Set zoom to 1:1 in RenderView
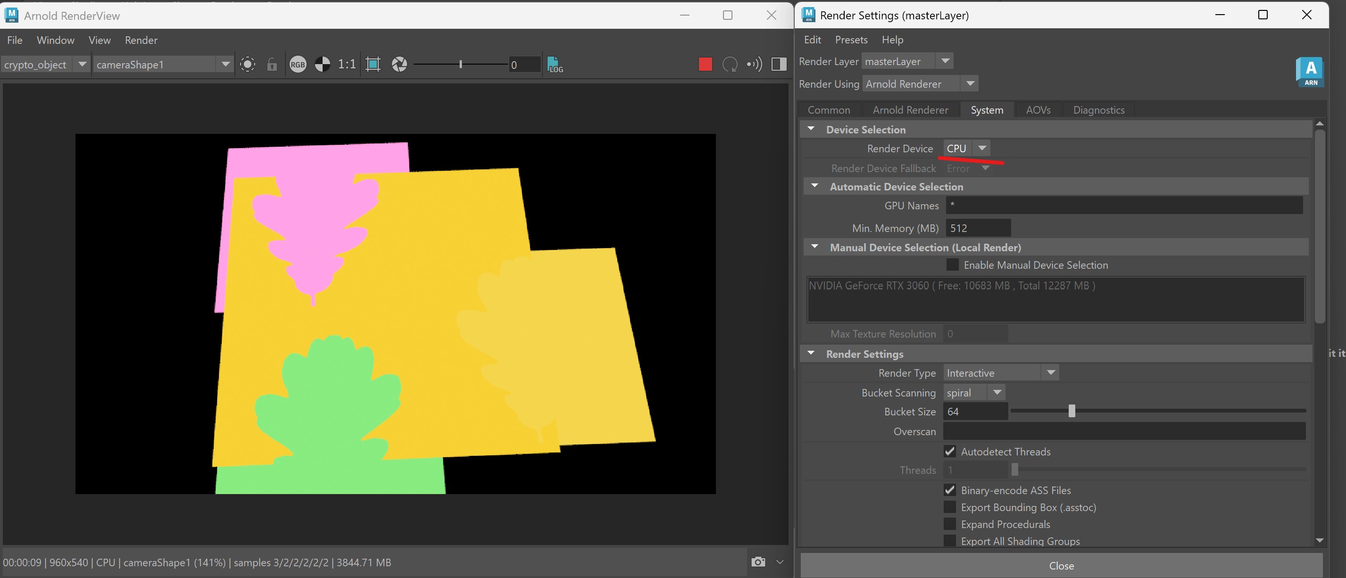 tap(347, 64)
